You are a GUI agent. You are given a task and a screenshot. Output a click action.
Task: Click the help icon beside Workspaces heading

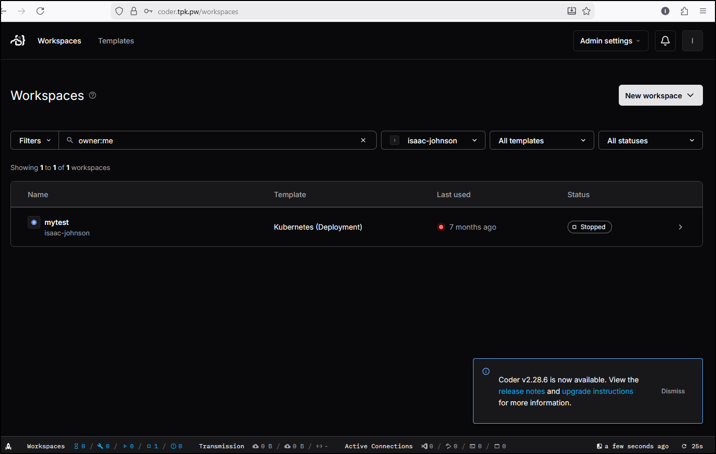point(93,95)
